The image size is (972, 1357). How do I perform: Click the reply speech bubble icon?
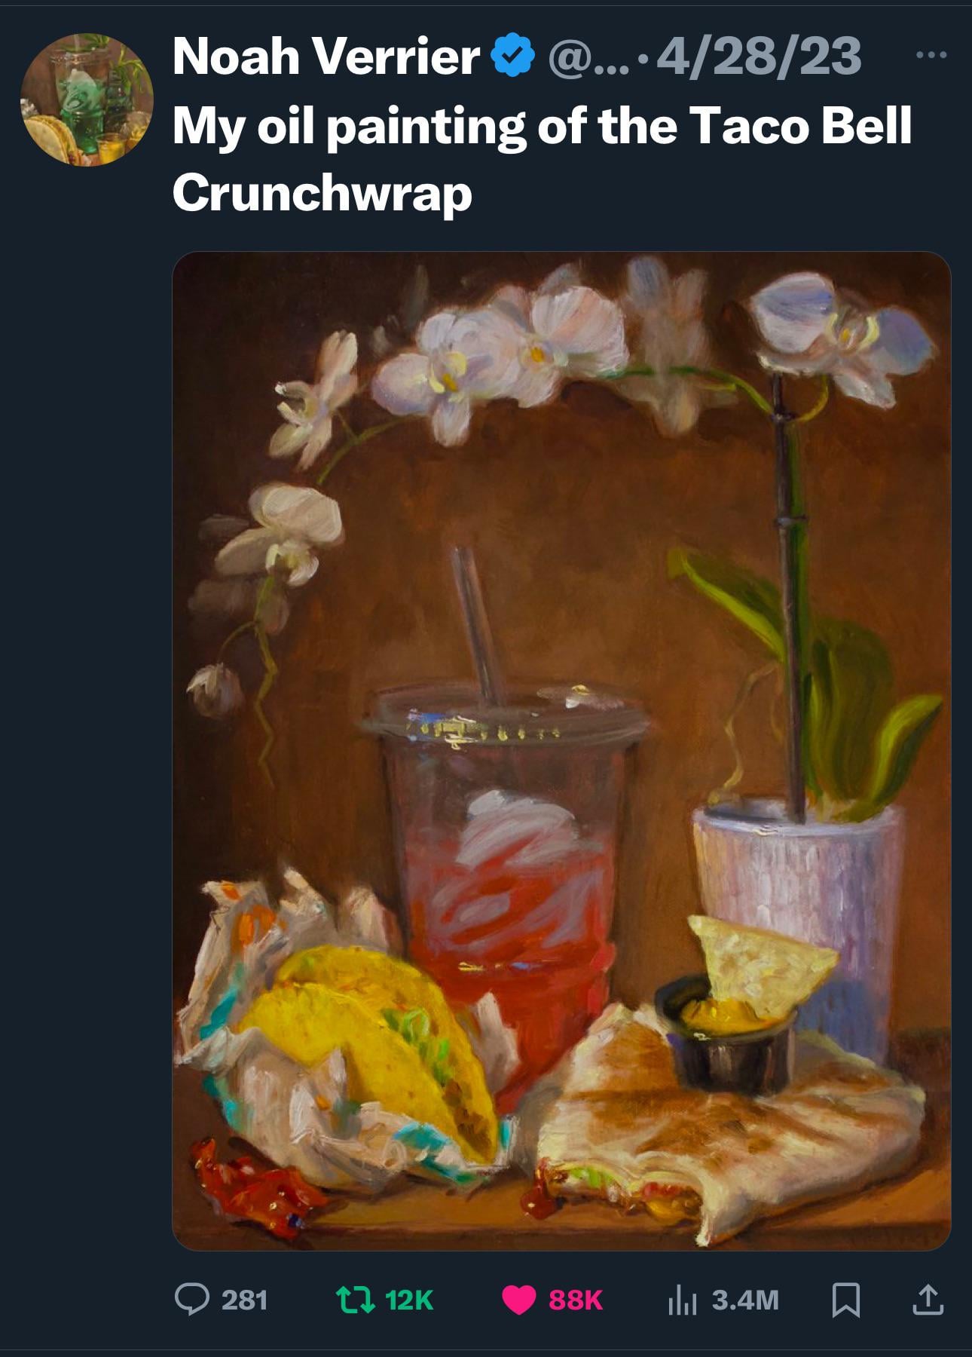click(191, 1300)
